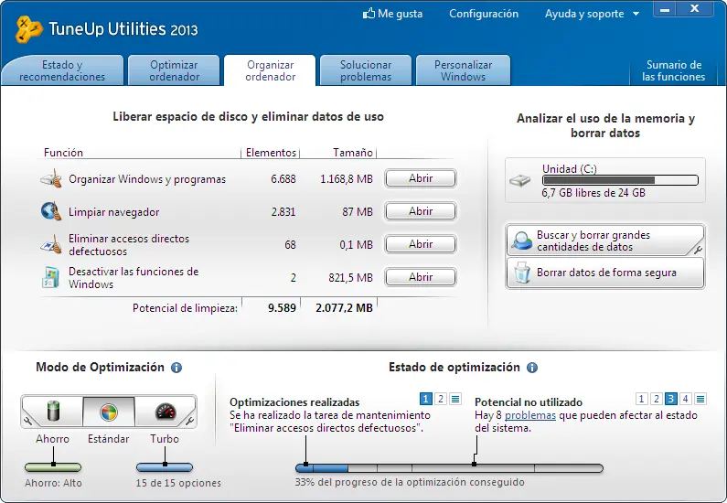Click the Limpiar navegador globe icon
This screenshot has height=503, width=727.
click(51, 211)
